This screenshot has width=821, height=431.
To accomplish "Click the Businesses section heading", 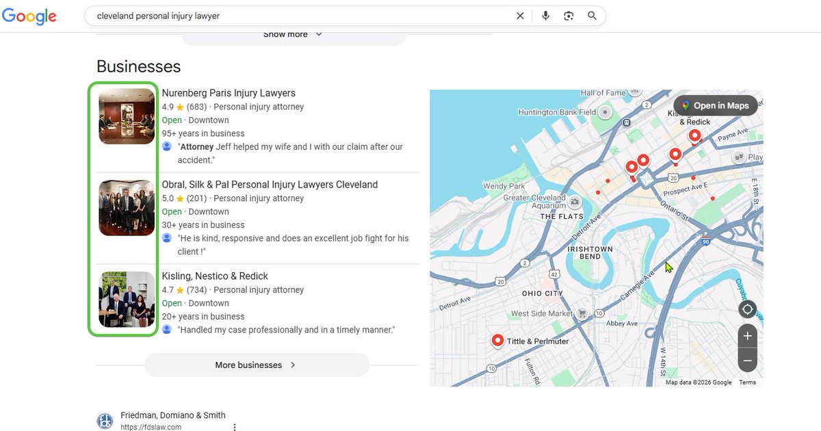I will tap(138, 66).
